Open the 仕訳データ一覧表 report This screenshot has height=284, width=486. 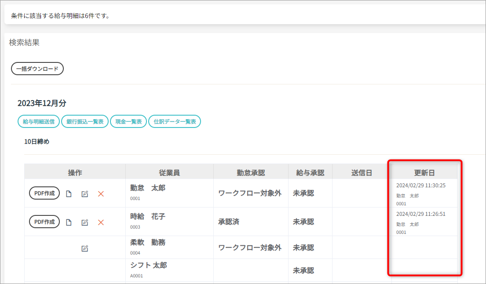pyautogui.click(x=175, y=122)
